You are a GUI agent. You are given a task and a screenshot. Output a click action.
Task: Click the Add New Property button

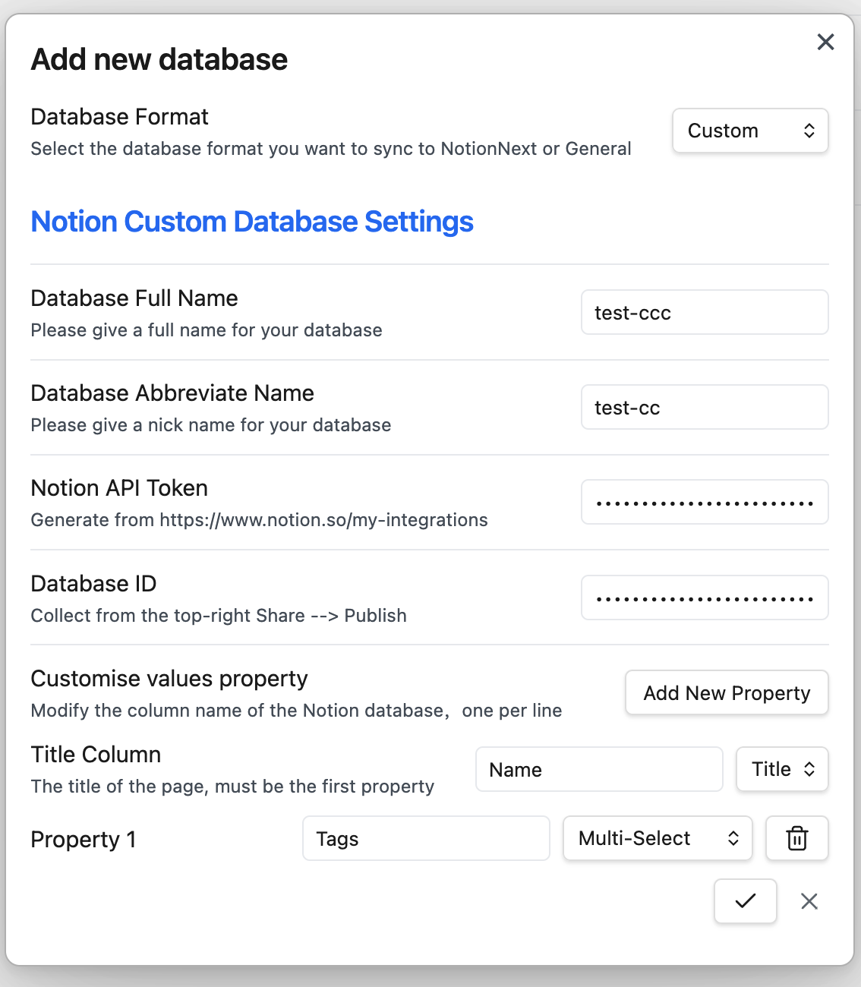click(726, 692)
